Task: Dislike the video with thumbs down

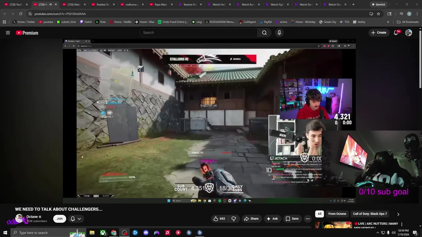Action: pos(234,219)
